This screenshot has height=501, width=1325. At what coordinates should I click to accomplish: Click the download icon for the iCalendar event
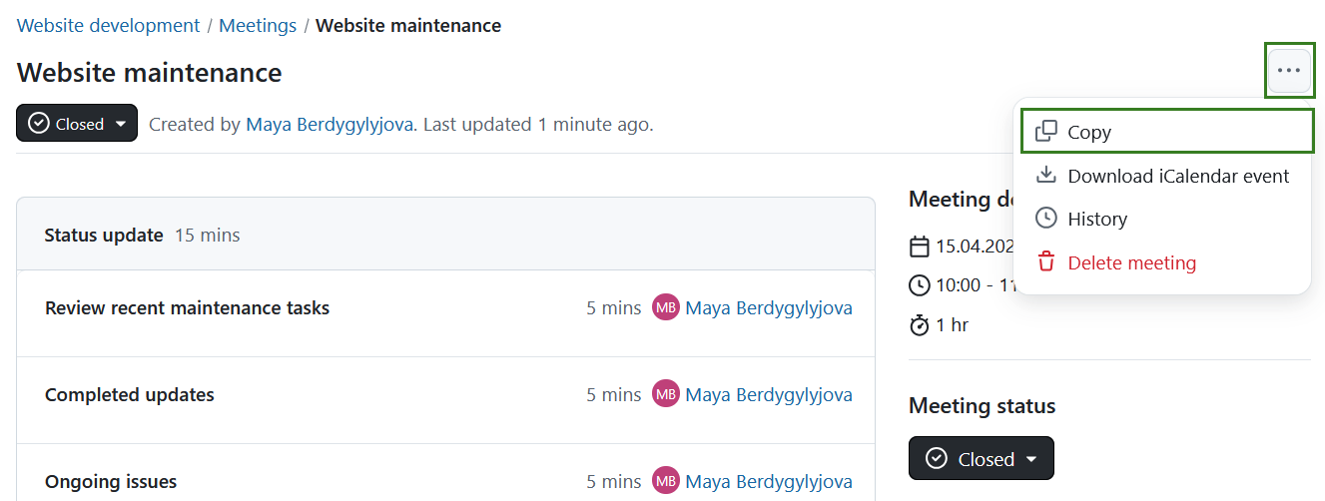coord(1046,175)
